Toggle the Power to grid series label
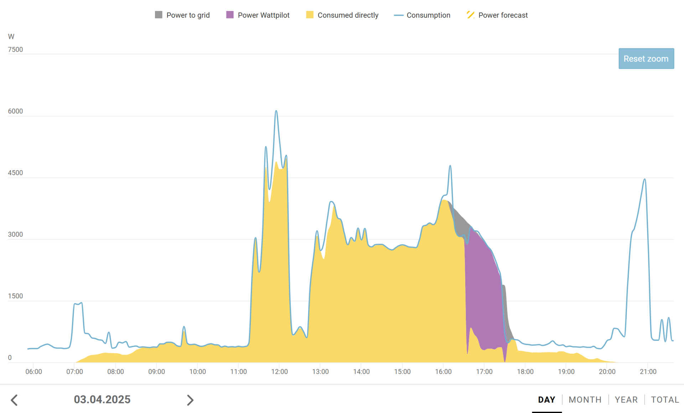Viewport: 684px width, 413px height. point(188,15)
